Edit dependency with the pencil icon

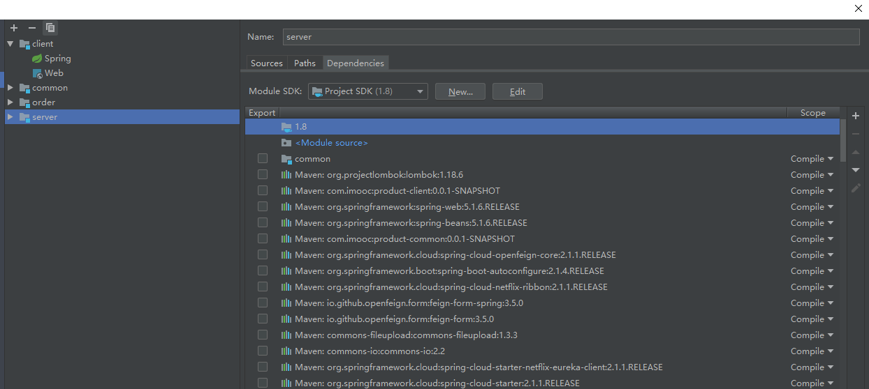pyautogui.click(x=856, y=188)
